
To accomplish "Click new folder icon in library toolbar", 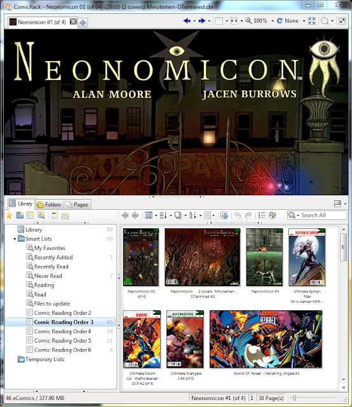I will click(20, 215).
